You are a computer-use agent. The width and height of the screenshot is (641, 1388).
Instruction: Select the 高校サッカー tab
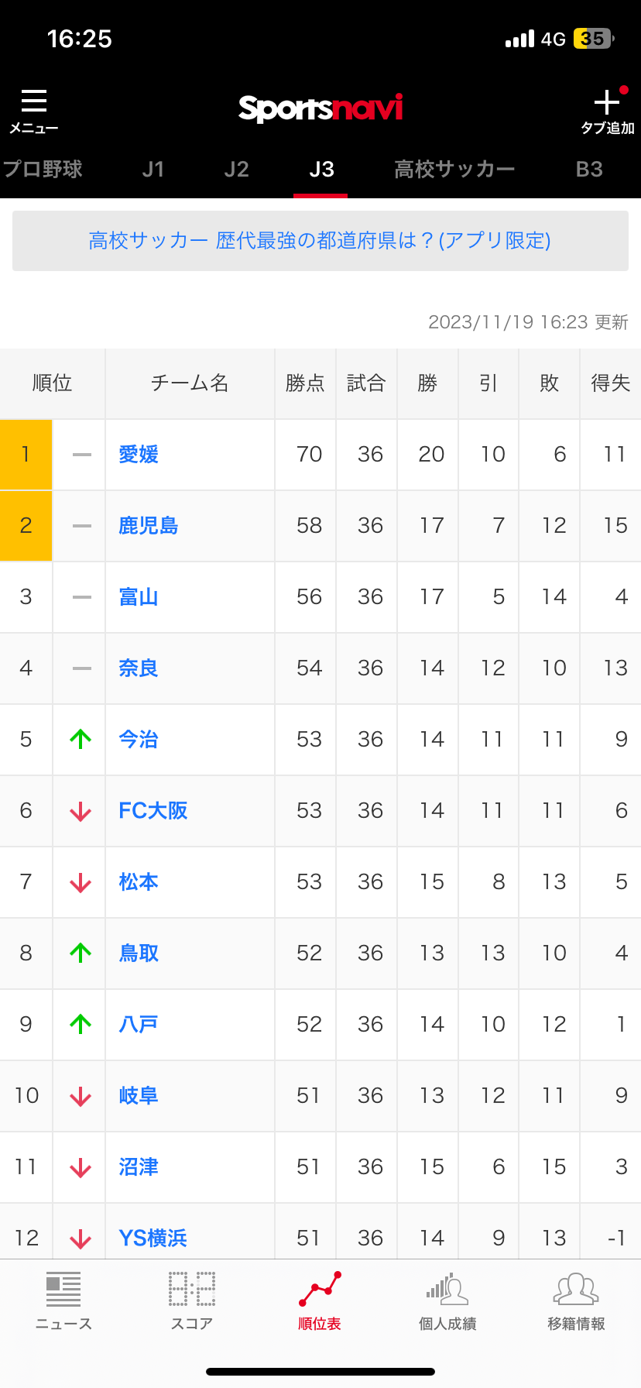tap(454, 170)
